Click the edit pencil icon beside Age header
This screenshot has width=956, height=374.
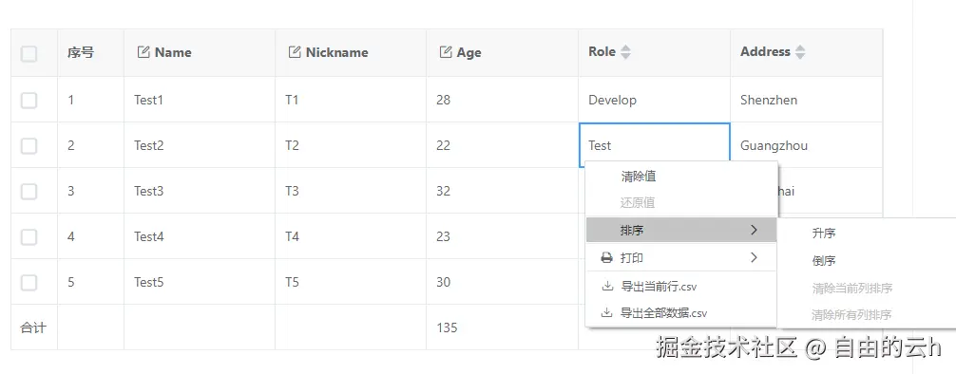tap(446, 52)
